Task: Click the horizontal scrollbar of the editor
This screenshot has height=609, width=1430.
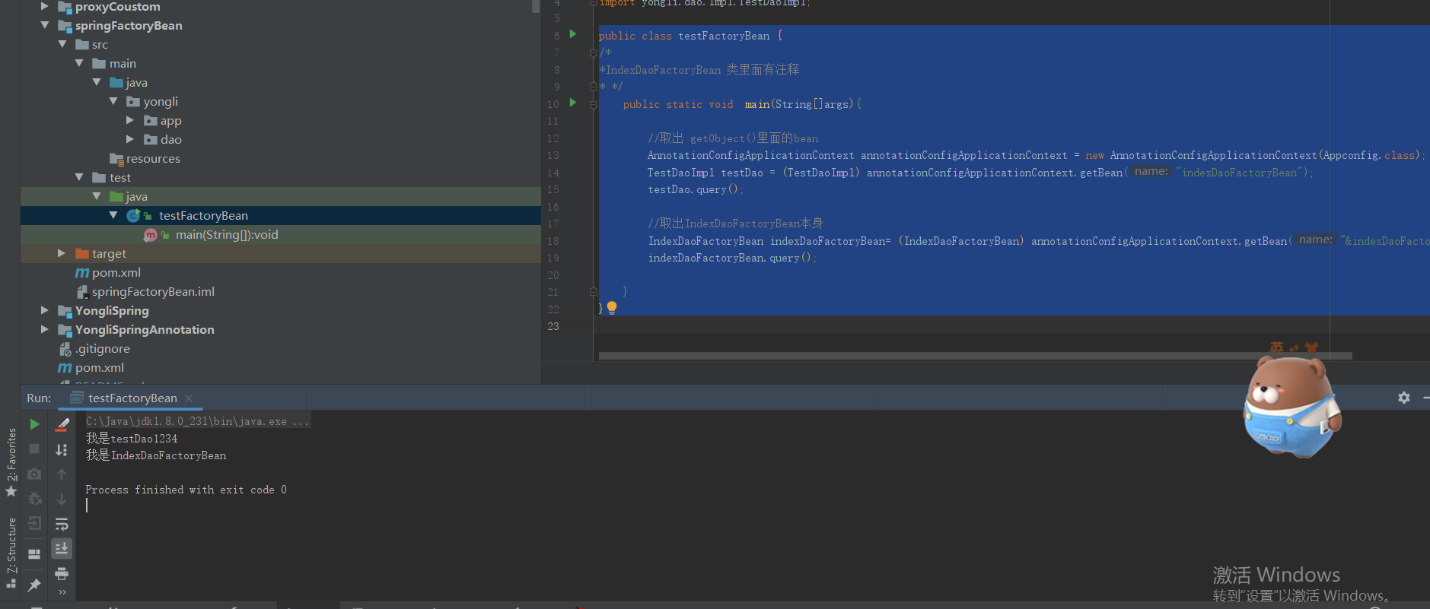Action: click(x=975, y=355)
